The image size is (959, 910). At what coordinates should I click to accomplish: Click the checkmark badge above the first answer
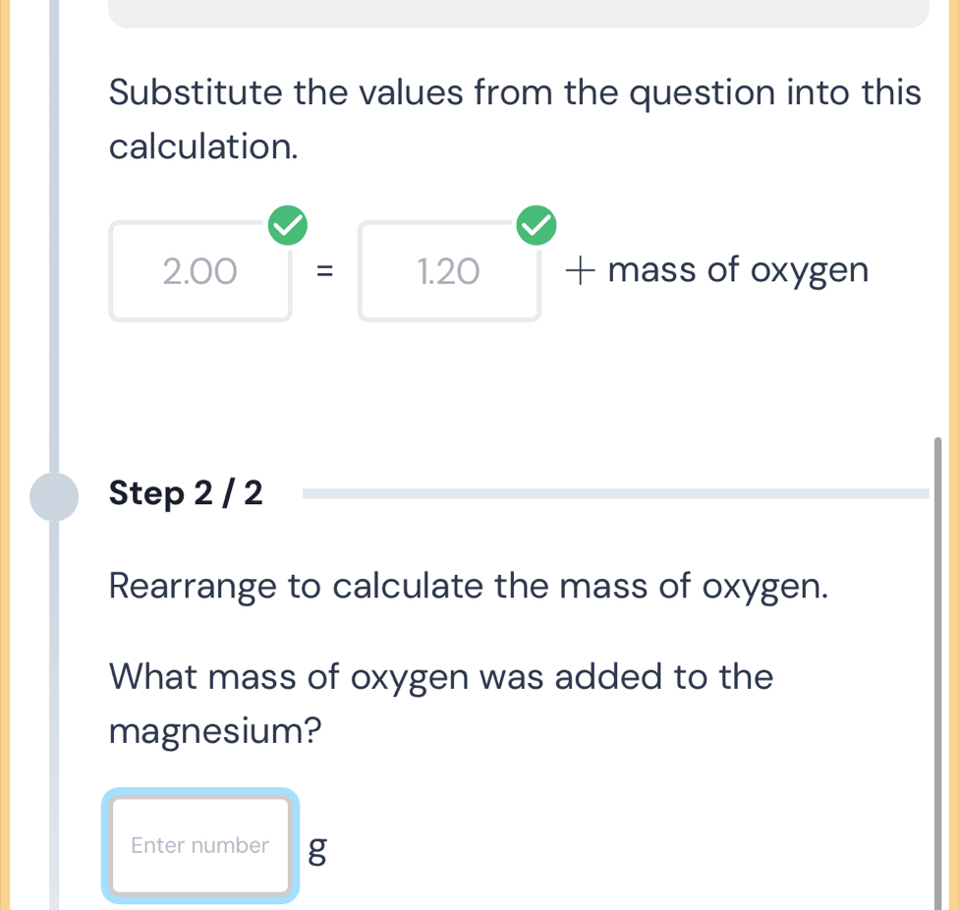[288, 225]
